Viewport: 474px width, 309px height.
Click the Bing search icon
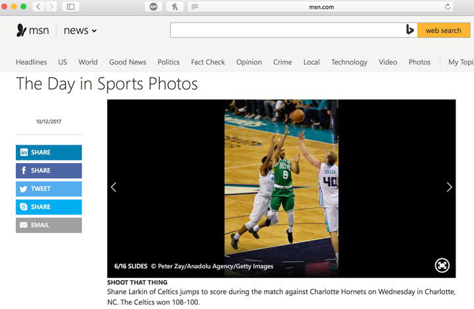point(409,30)
